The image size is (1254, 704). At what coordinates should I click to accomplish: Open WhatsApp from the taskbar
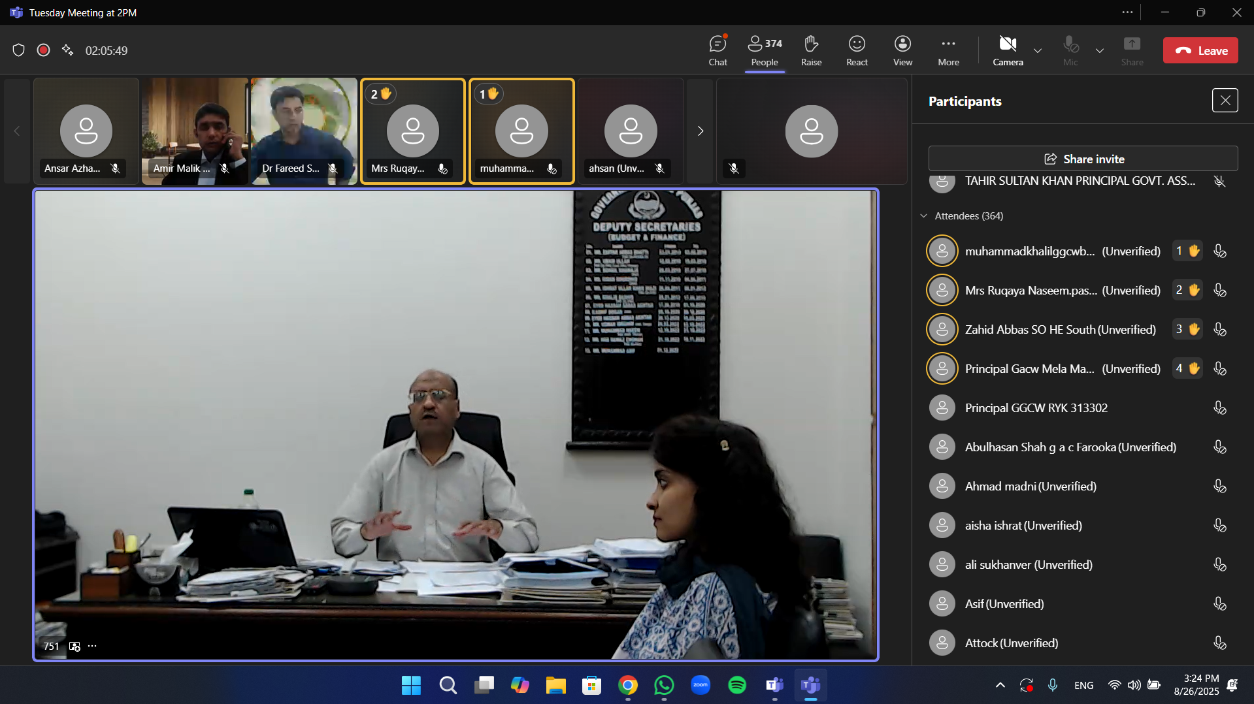pos(664,685)
